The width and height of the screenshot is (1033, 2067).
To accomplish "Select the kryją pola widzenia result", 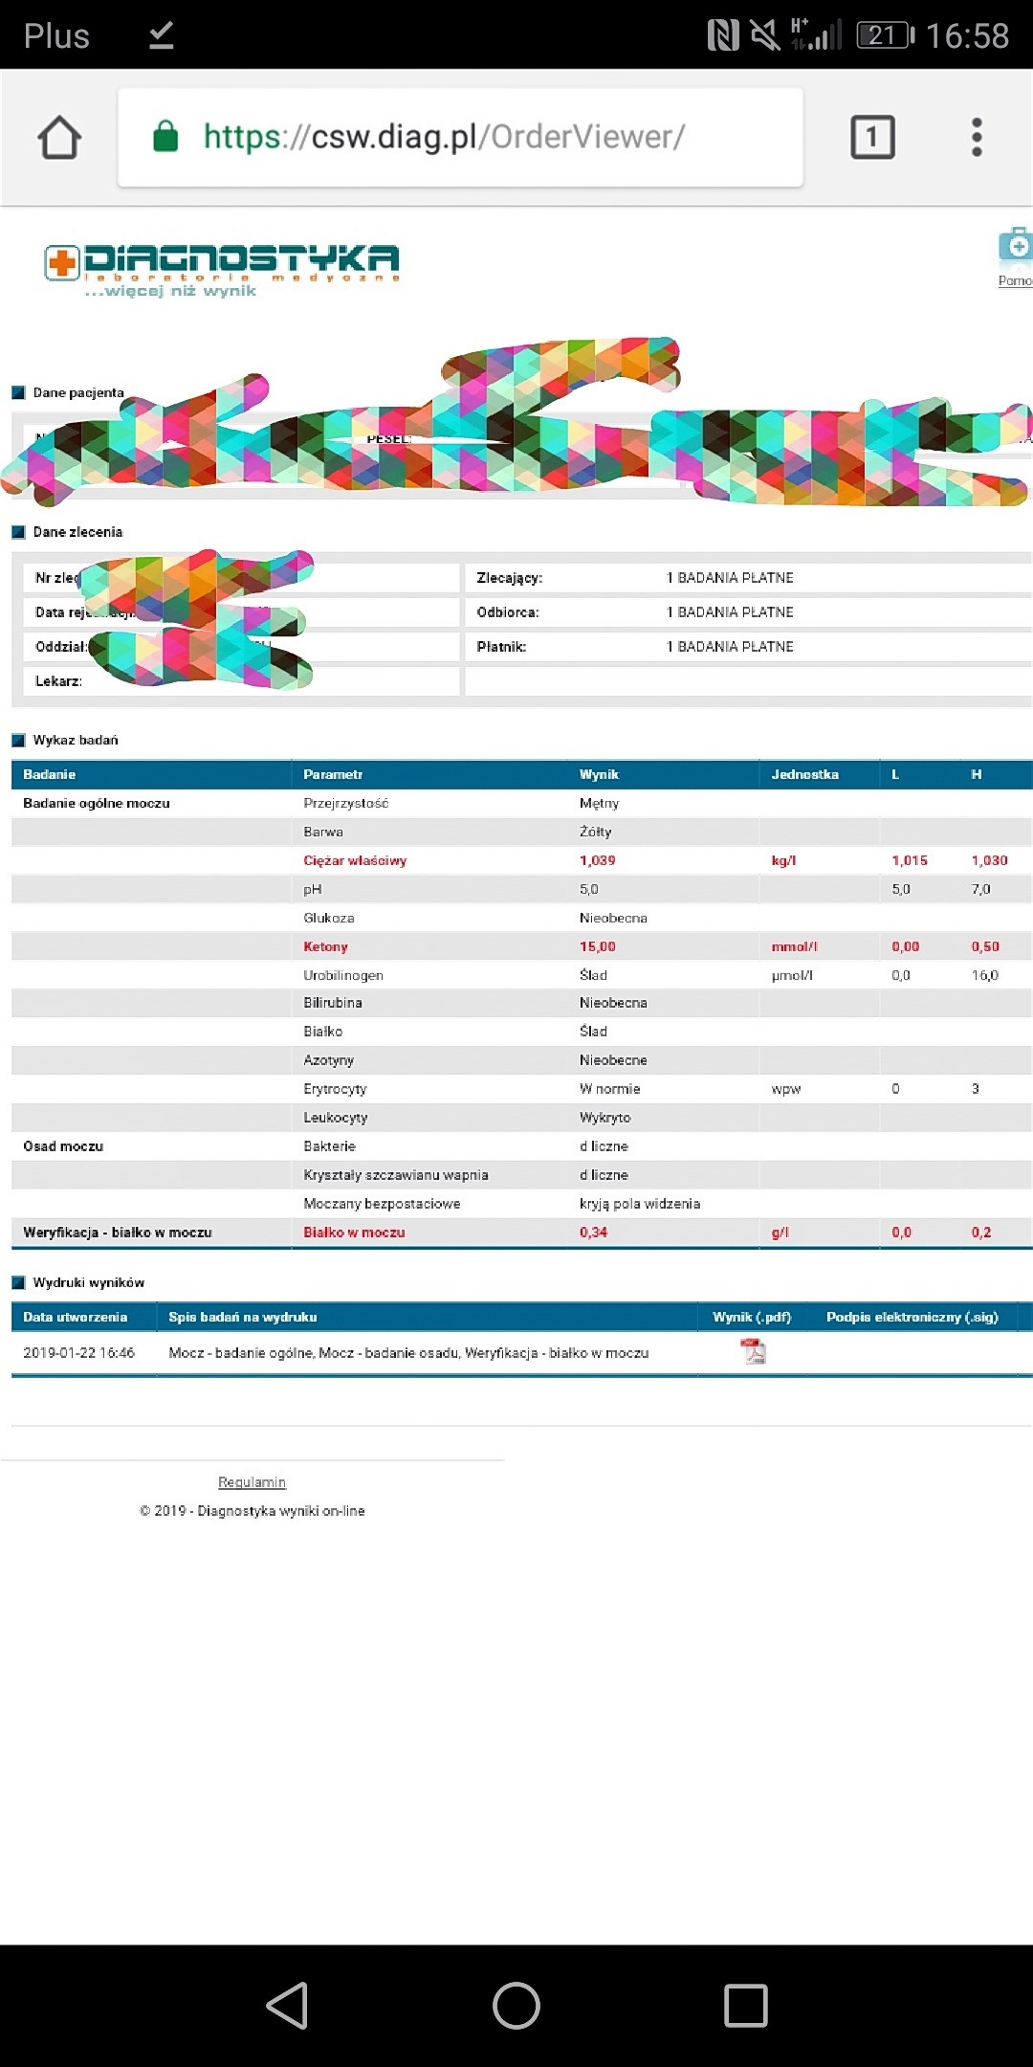I will coord(639,1204).
